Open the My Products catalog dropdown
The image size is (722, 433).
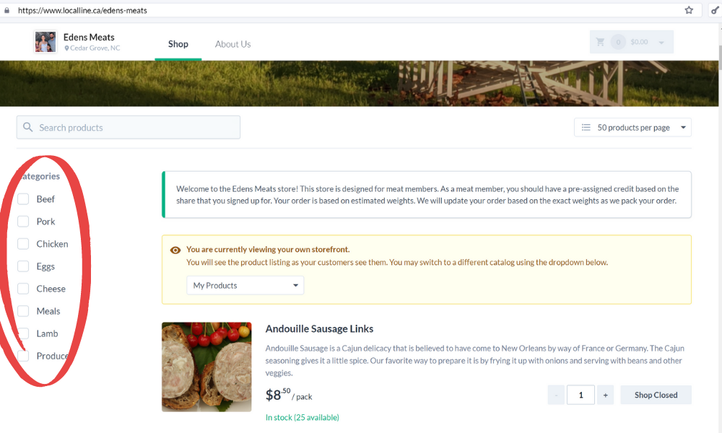tap(245, 285)
